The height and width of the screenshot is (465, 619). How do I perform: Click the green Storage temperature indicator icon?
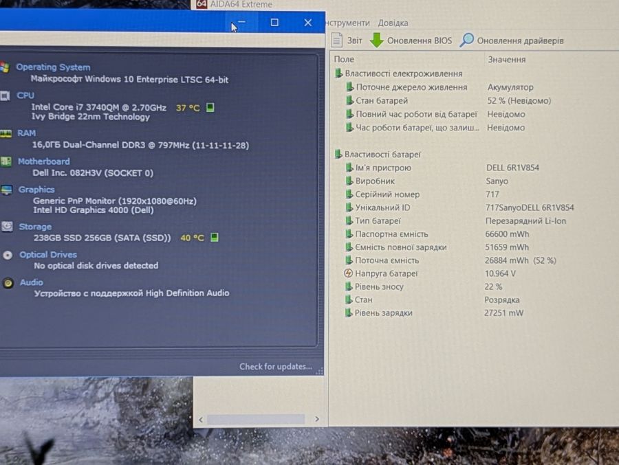215,238
